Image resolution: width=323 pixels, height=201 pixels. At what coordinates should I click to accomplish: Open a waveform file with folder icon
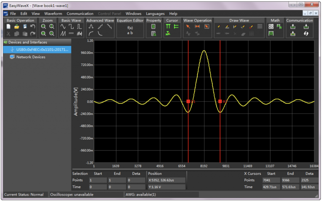coord(17,26)
